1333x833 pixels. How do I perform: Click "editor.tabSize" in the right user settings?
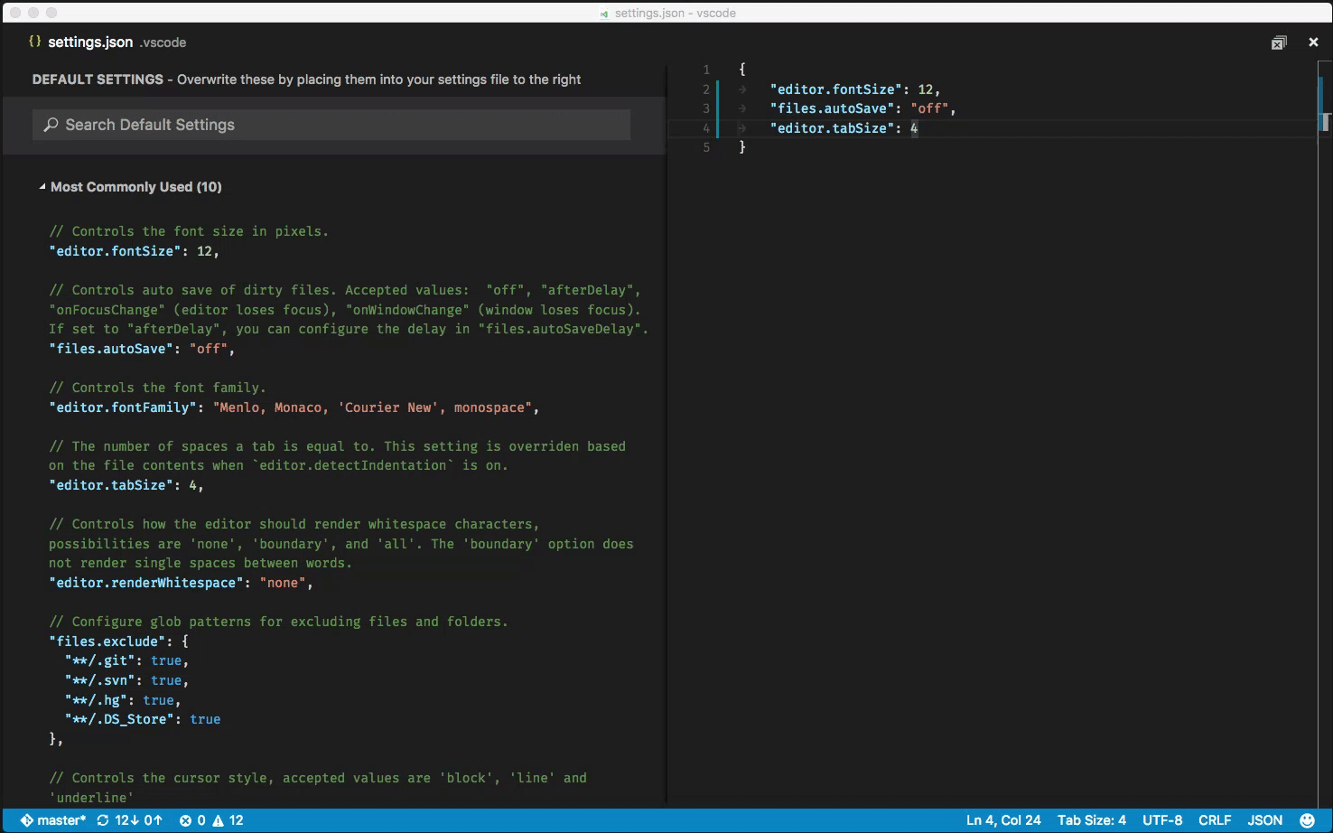pyautogui.click(x=833, y=128)
